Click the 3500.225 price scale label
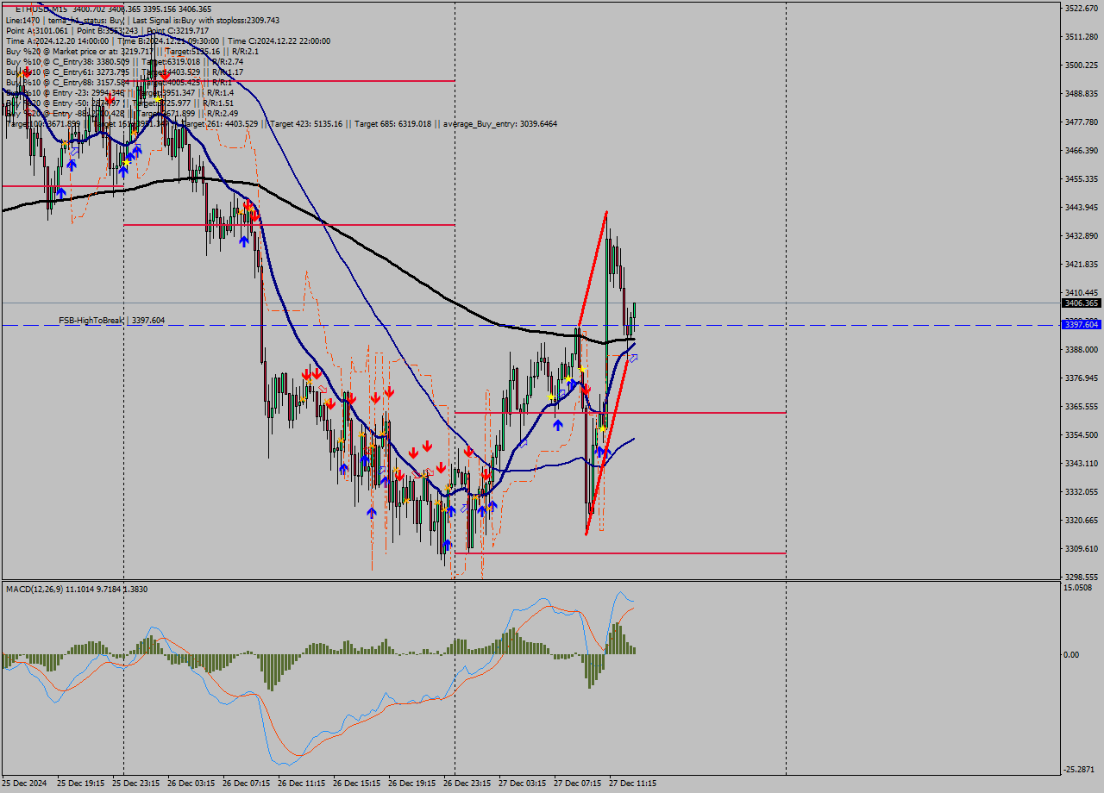Screen dimensions: 1104x793 coord(1082,66)
